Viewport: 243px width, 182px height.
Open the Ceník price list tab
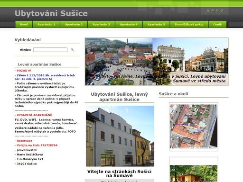[217, 24]
